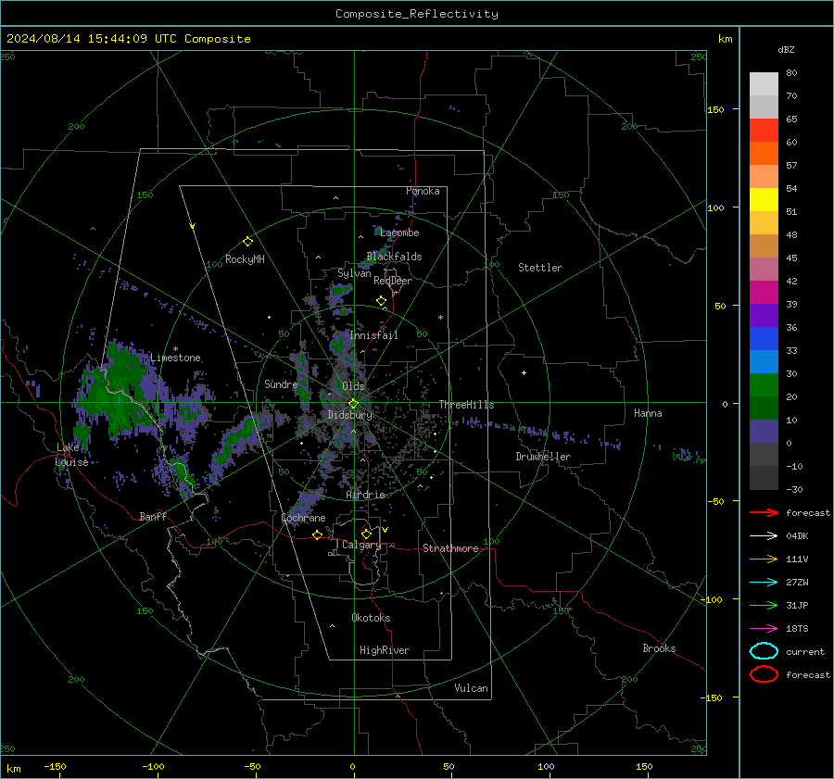Click the Didsbury town label

[350, 415]
